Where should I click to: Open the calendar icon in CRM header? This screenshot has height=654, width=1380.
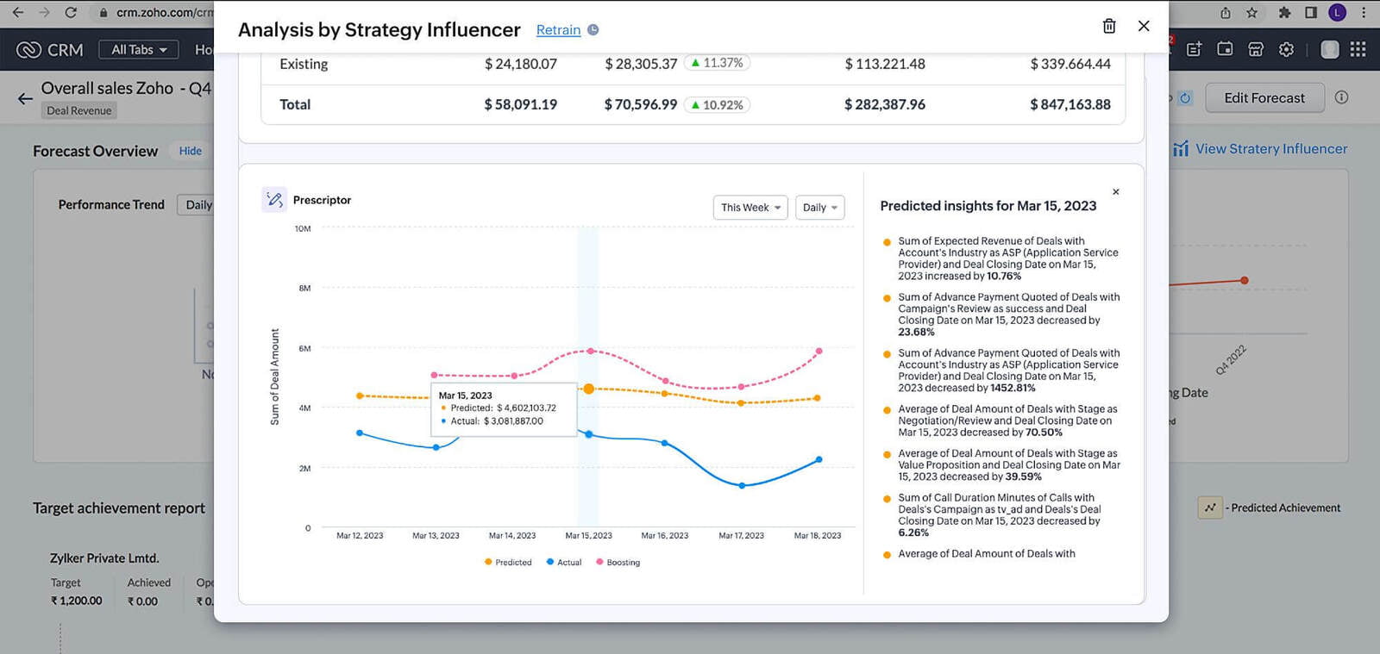click(x=1225, y=50)
